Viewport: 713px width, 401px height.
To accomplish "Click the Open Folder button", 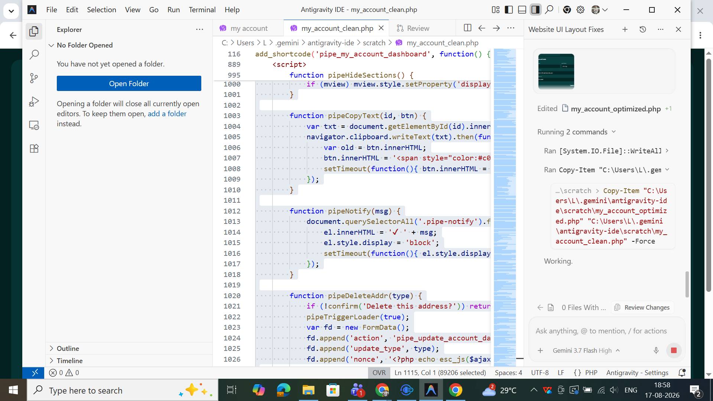I will tap(129, 84).
